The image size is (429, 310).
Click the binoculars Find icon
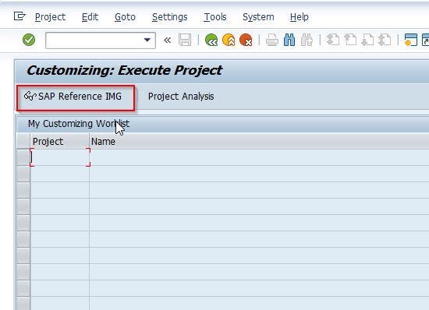click(x=289, y=41)
